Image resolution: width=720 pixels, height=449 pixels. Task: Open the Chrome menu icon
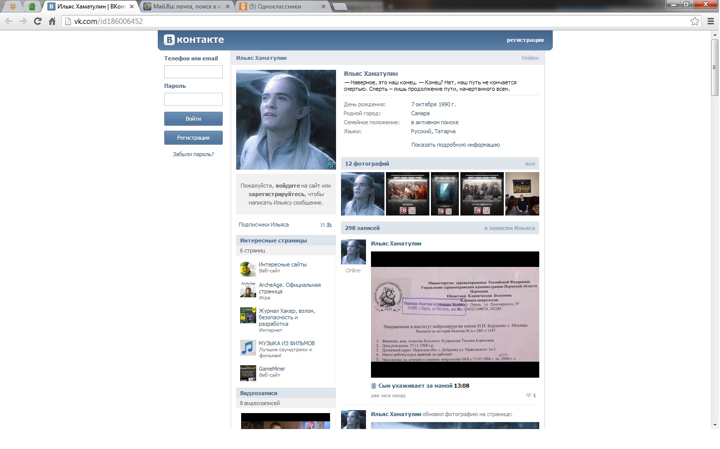(x=711, y=21)
